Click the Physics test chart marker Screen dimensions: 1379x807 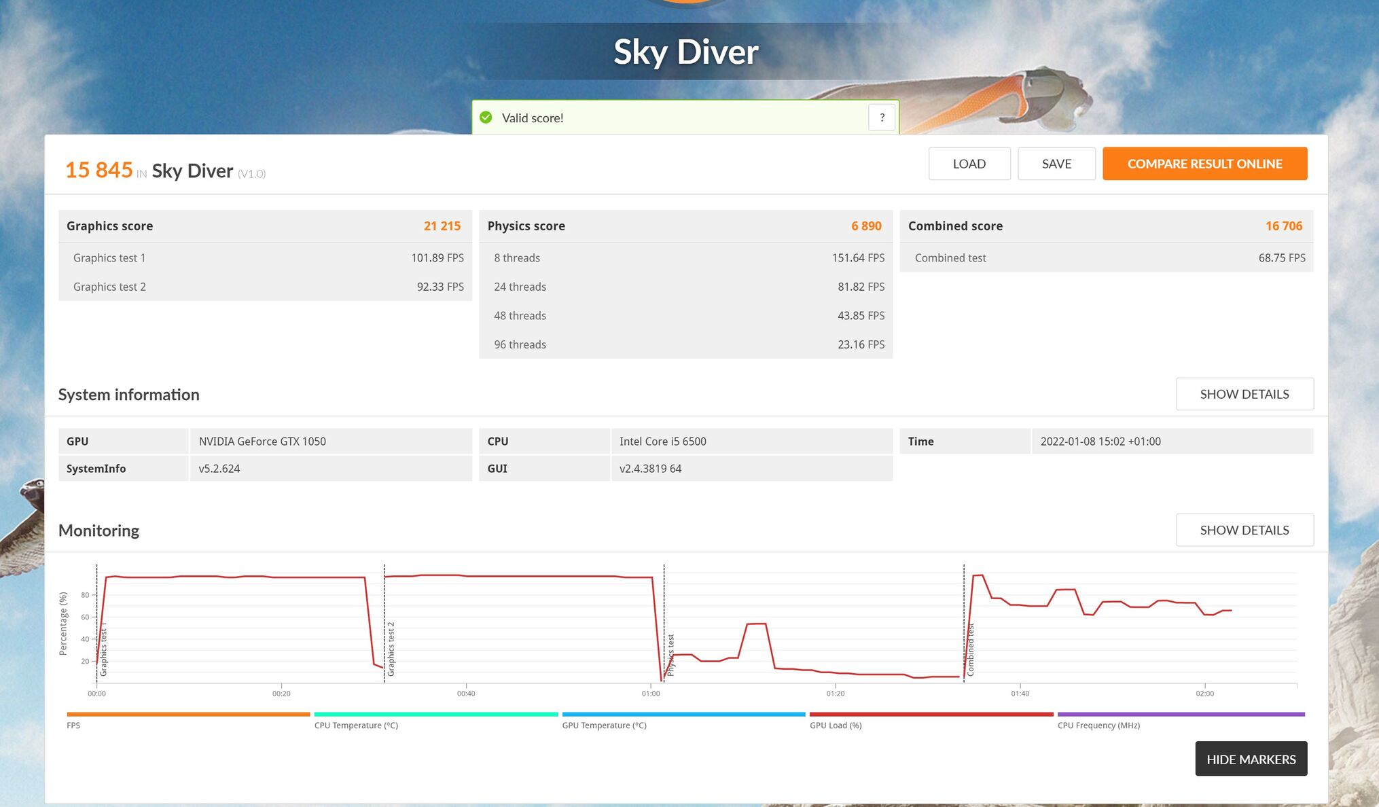tap(670, 655)
